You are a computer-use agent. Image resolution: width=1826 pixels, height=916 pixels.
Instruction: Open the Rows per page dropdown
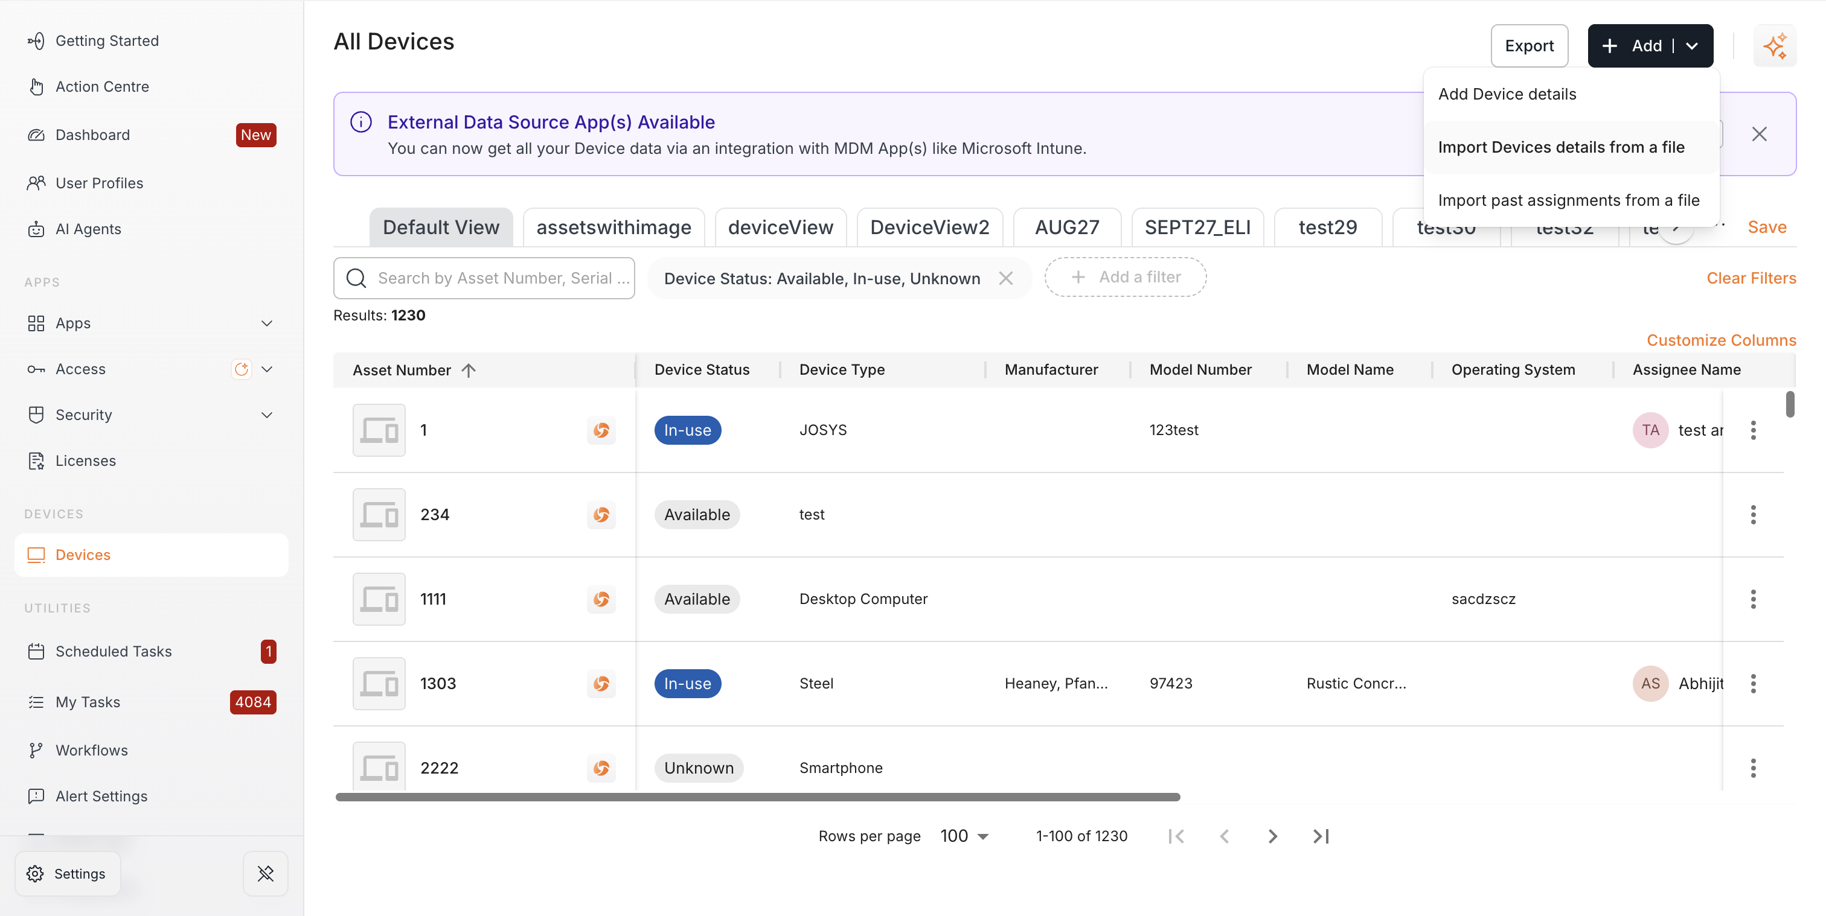pos(964,836)
